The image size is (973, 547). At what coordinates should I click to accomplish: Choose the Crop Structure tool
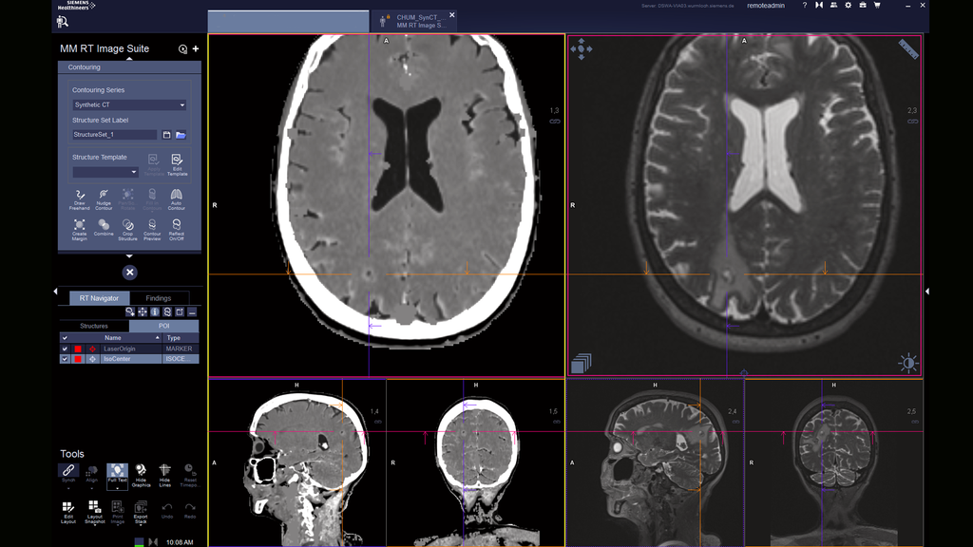(x=127, y=228)
